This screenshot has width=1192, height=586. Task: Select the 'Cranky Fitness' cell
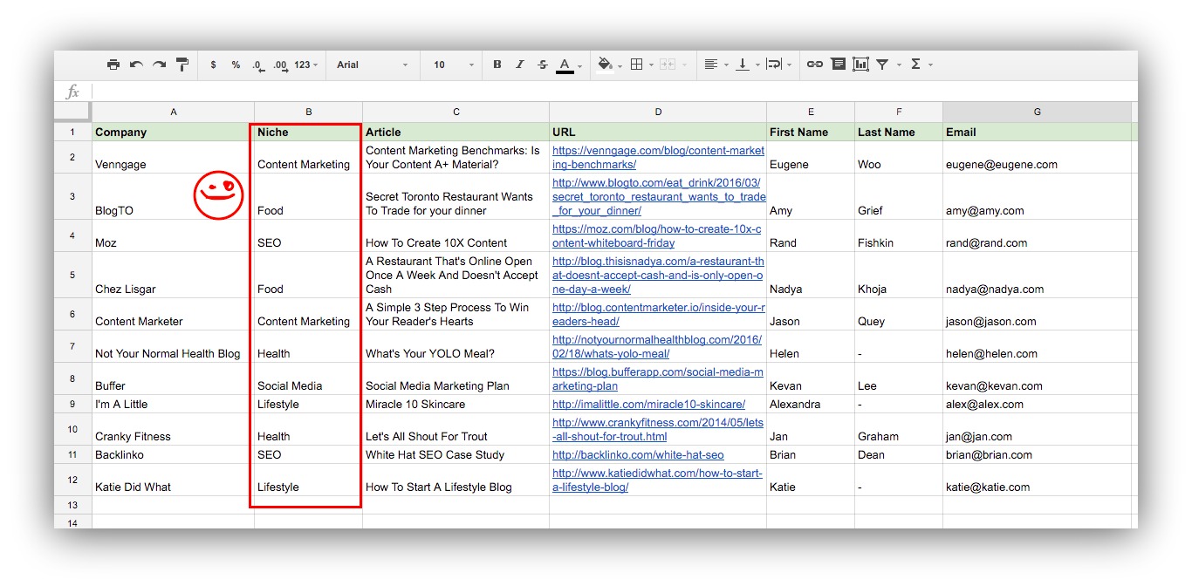pyautogui.click(x=173, y=429)
